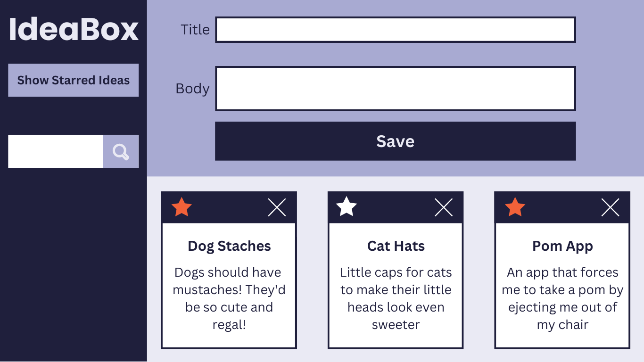Remove the Cat Hats idea card
The height and width of the screenshot is (362, 644).
tap(444, 207)
